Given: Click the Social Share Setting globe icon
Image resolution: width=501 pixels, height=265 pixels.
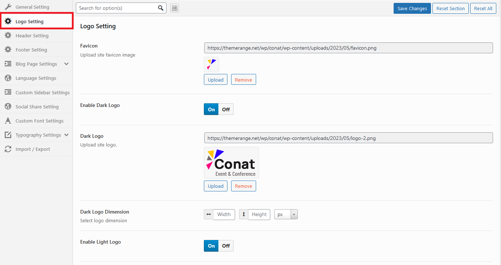Looking at the screenshot, I should tap(8, 106).
